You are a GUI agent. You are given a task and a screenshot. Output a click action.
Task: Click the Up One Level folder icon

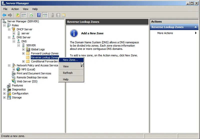18,15
